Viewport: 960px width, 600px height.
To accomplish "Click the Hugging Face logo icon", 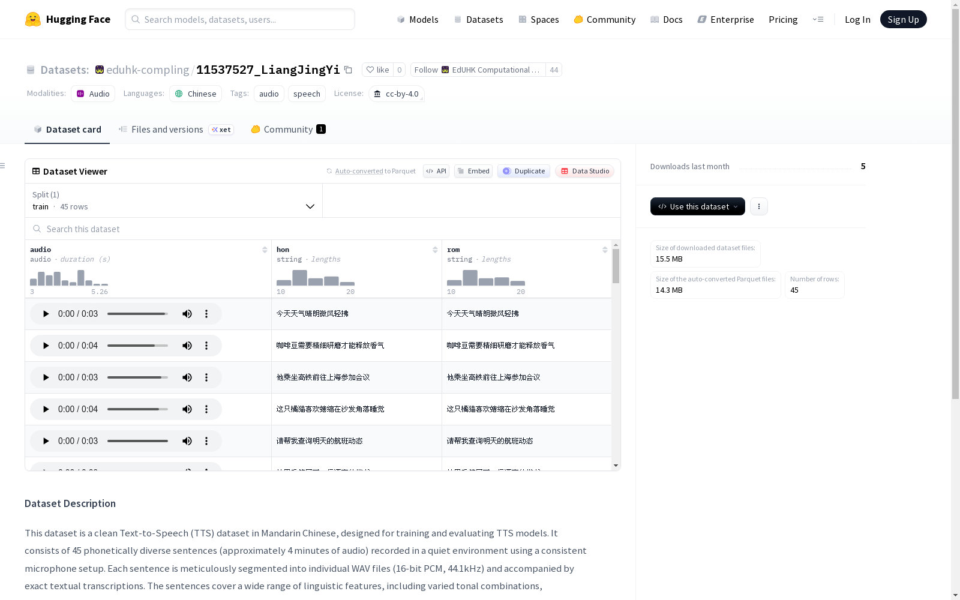I will (x=33, y=19).
